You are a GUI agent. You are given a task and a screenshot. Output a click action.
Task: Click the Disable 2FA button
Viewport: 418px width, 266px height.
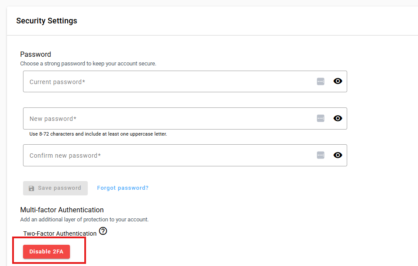46,252
